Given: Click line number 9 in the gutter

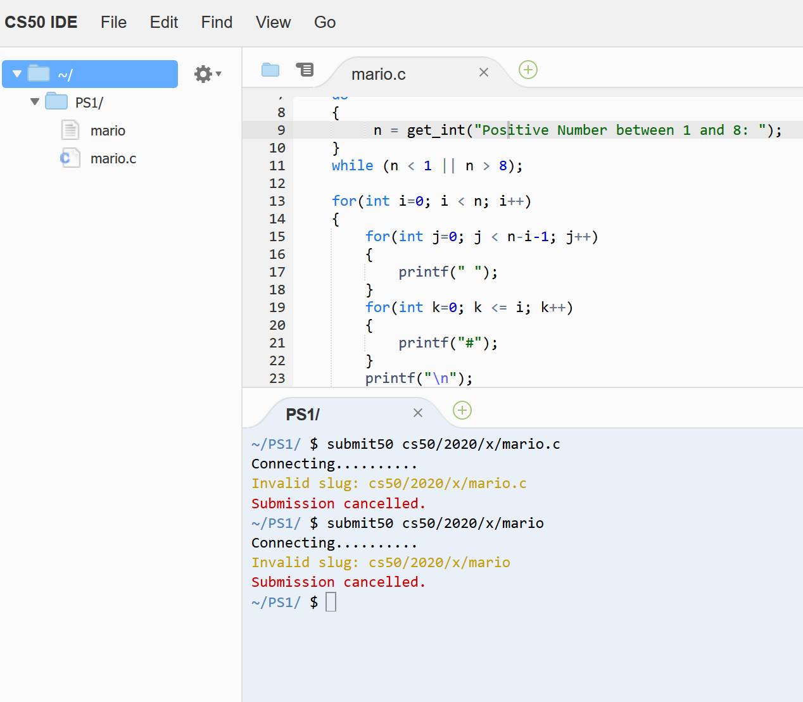Looking at the screenshot, I should pos(281,130).
